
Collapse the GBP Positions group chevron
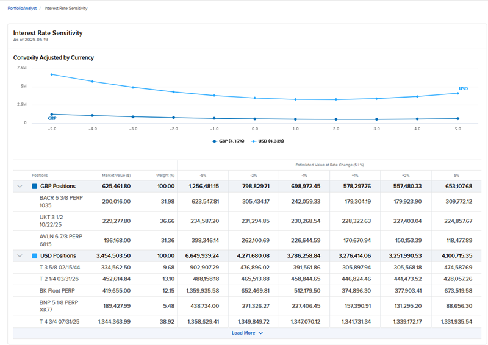[20, 186]
